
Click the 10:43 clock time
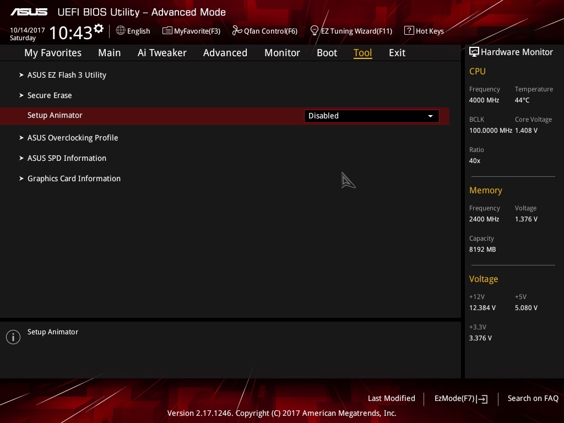[71, 32]
